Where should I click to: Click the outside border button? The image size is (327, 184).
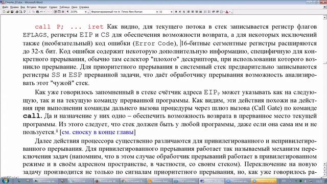tap(221, 12)
